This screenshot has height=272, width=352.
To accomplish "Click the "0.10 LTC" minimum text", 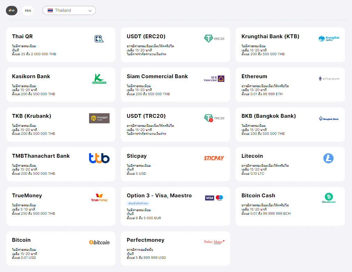I will 257,174.
